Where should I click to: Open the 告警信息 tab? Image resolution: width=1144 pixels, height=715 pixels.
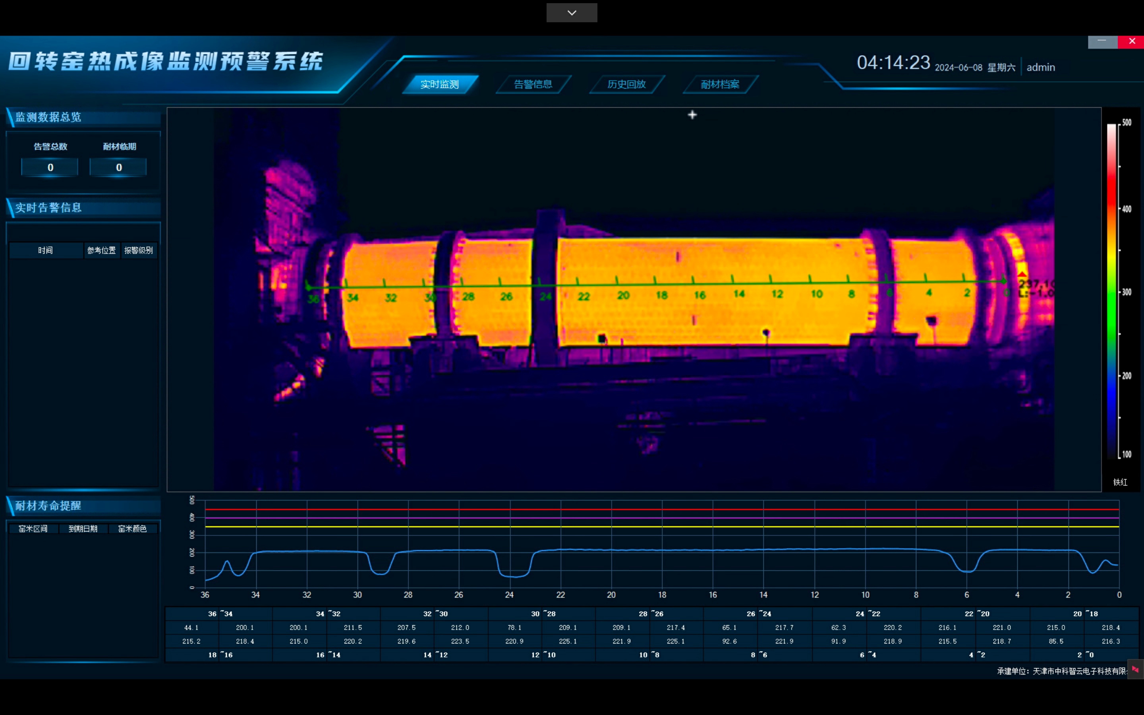pyautogui.click(x=533, y=84)
